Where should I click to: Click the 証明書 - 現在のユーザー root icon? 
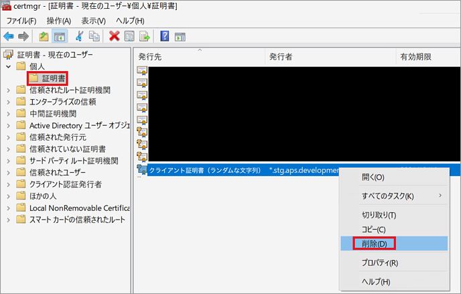point(9,54)
